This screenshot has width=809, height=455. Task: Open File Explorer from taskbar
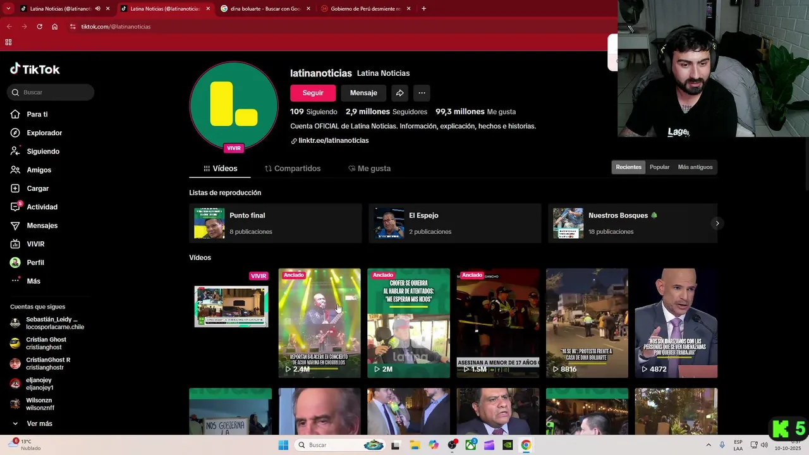(415, 445)
